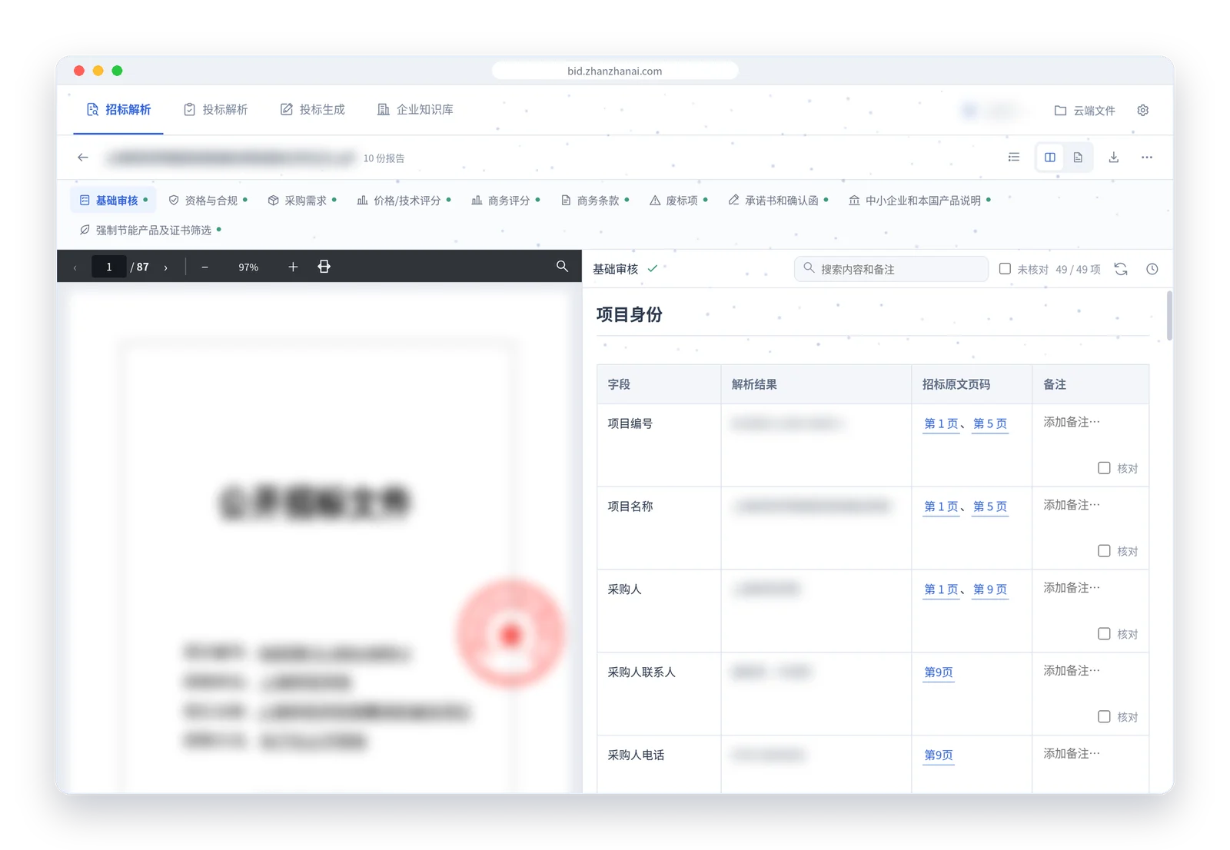Select the 招标解析 top tab
Viewport: 1230px width, 850px height.
pyautogui.click(x=118, y=110)
